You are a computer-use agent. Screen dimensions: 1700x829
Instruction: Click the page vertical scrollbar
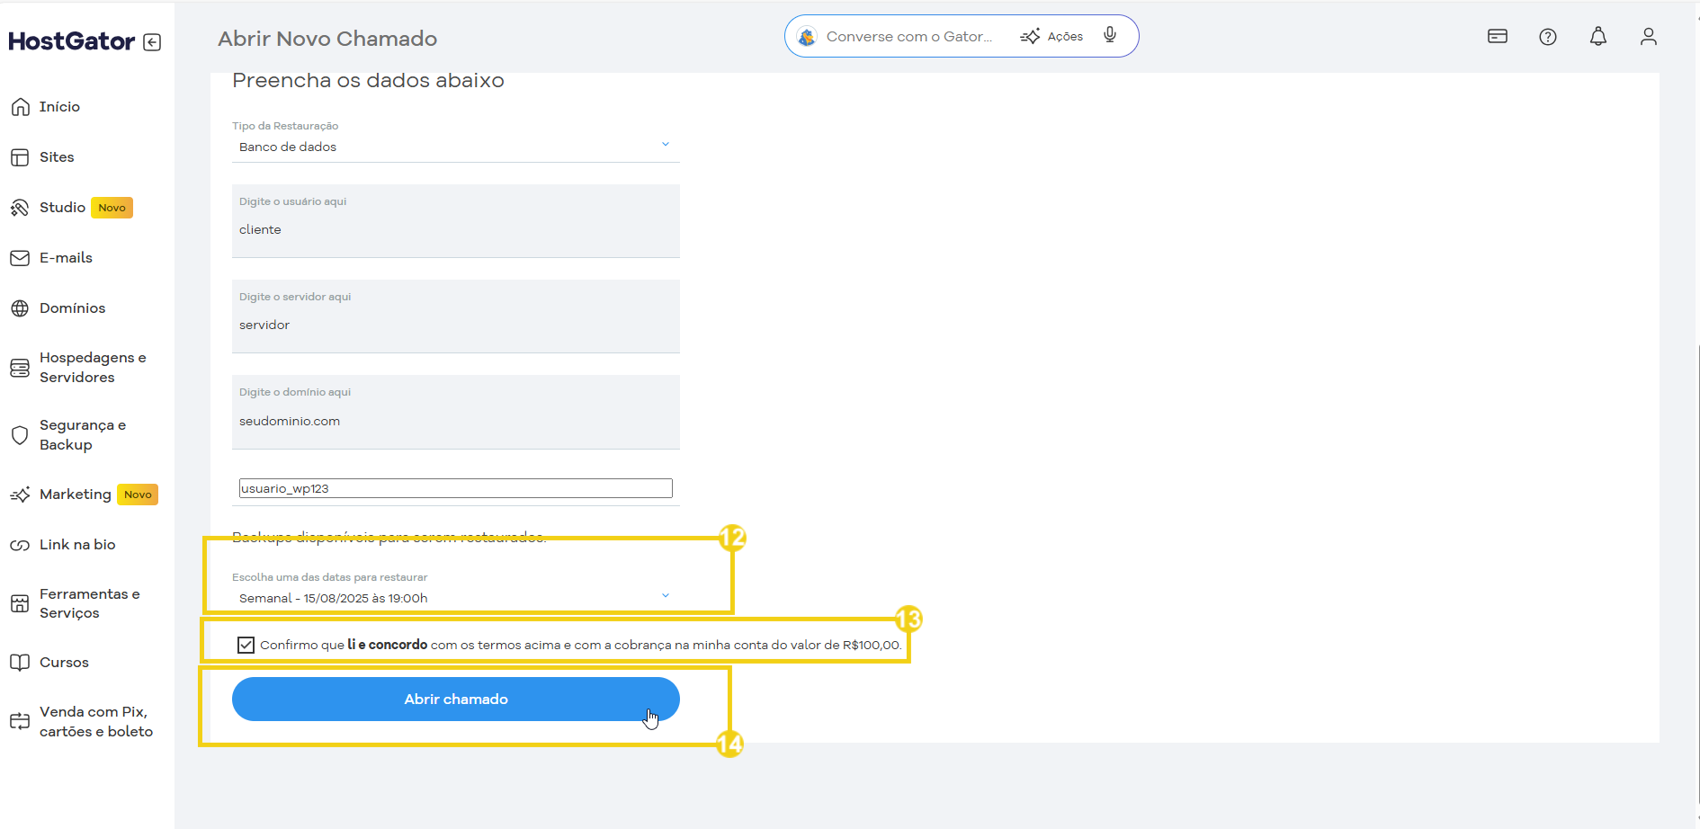1696,575
